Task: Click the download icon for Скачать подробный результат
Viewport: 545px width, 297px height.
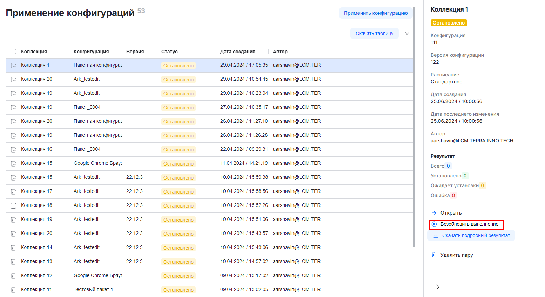Action: 436,235
